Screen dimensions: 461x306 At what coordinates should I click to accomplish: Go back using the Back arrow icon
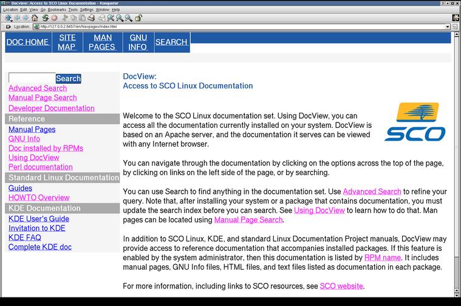coord(17,18)
